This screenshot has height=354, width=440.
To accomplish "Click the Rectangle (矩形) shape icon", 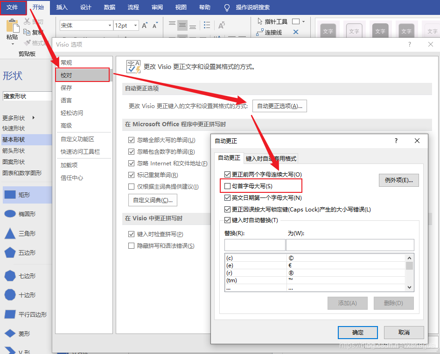I will pyautogui.click(x=10, y=194).
